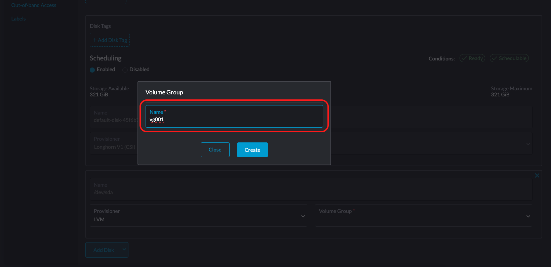Viewport: 551px width, 267px height.
Task: Open the LVM Provisioner dropdown
Action: click(x=198, y=216)
